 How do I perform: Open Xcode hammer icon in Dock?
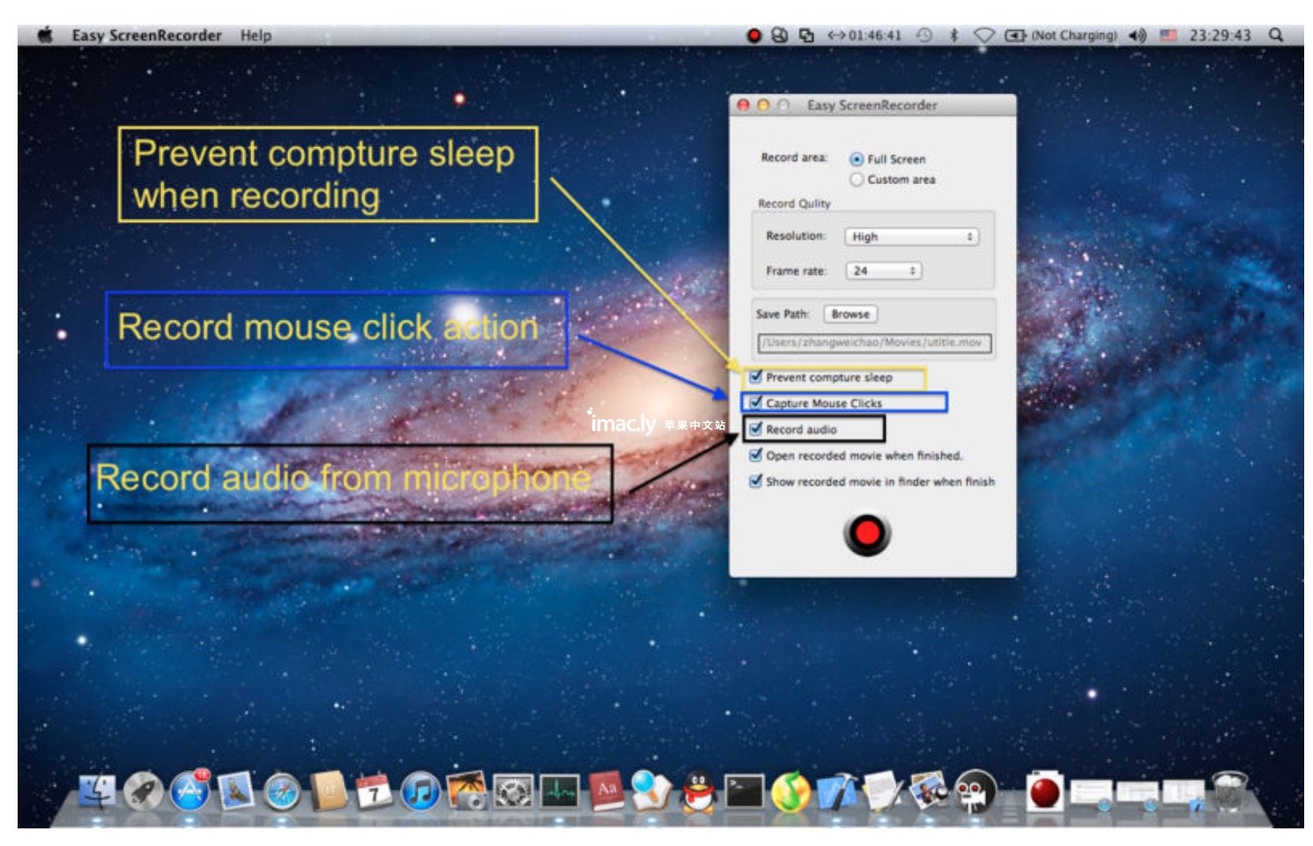click(837, 791)
